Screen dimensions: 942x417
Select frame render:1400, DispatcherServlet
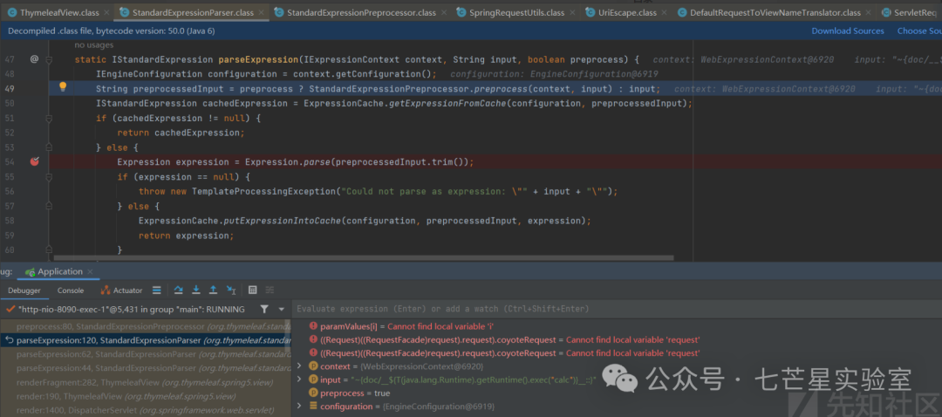tap(144, 410)
